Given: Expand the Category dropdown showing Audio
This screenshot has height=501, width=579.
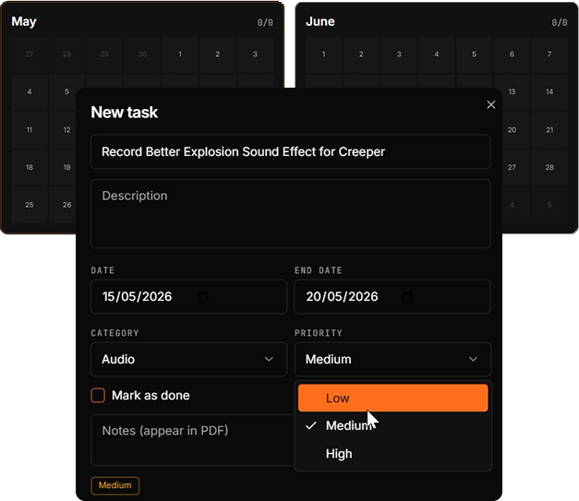Looking at the screenshot, I should click(x=188, y=359).
